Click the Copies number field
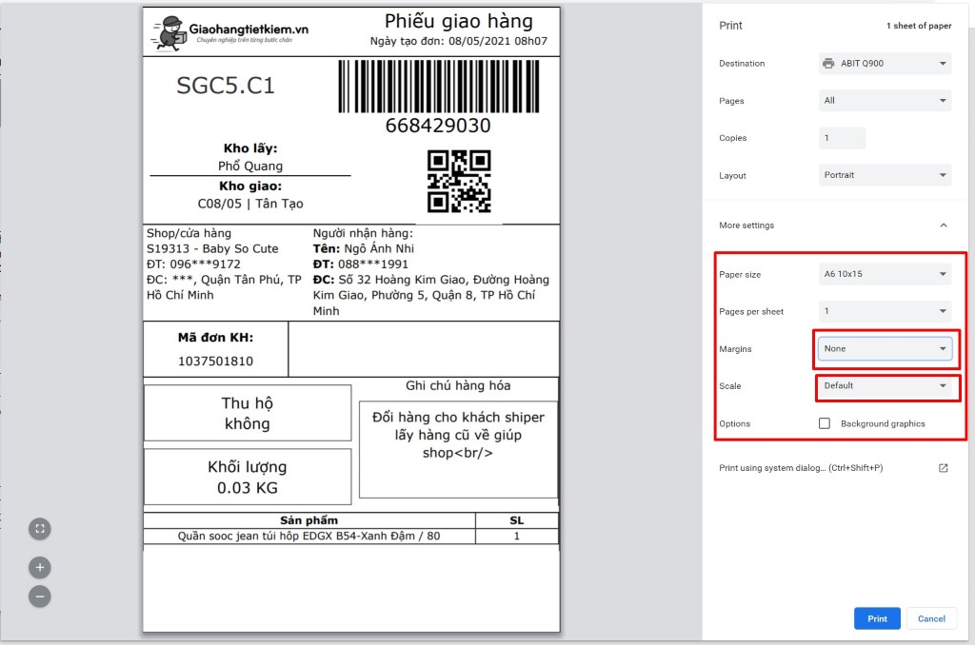 click(842, 138)
